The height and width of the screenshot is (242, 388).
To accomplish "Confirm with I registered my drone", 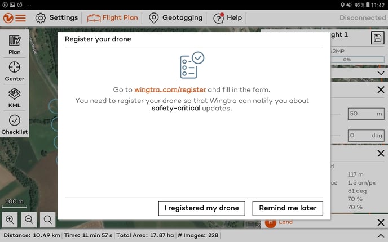I will [x=202, y=208].
